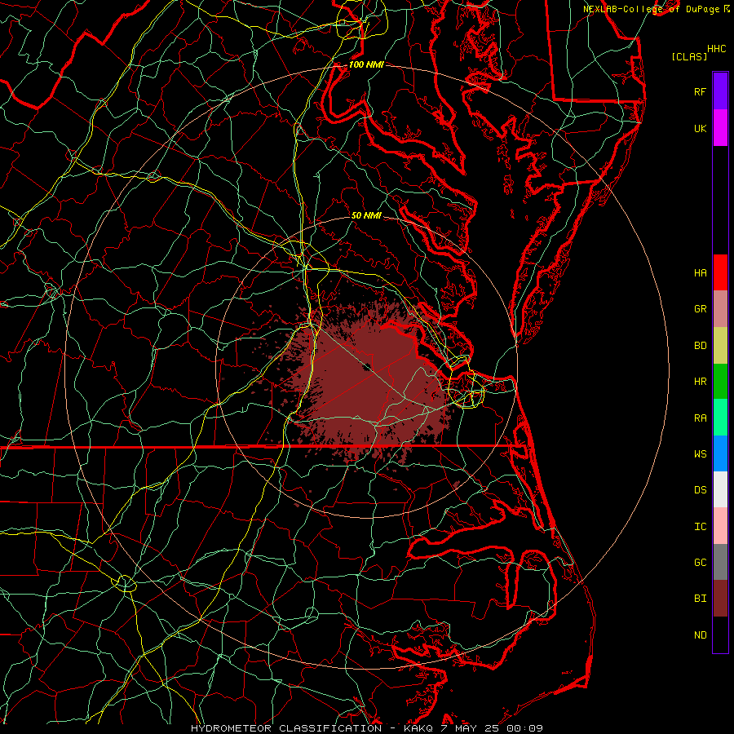Click the UK legend label
This screenshot has height=734, width=734.
(x=700, y=128)
